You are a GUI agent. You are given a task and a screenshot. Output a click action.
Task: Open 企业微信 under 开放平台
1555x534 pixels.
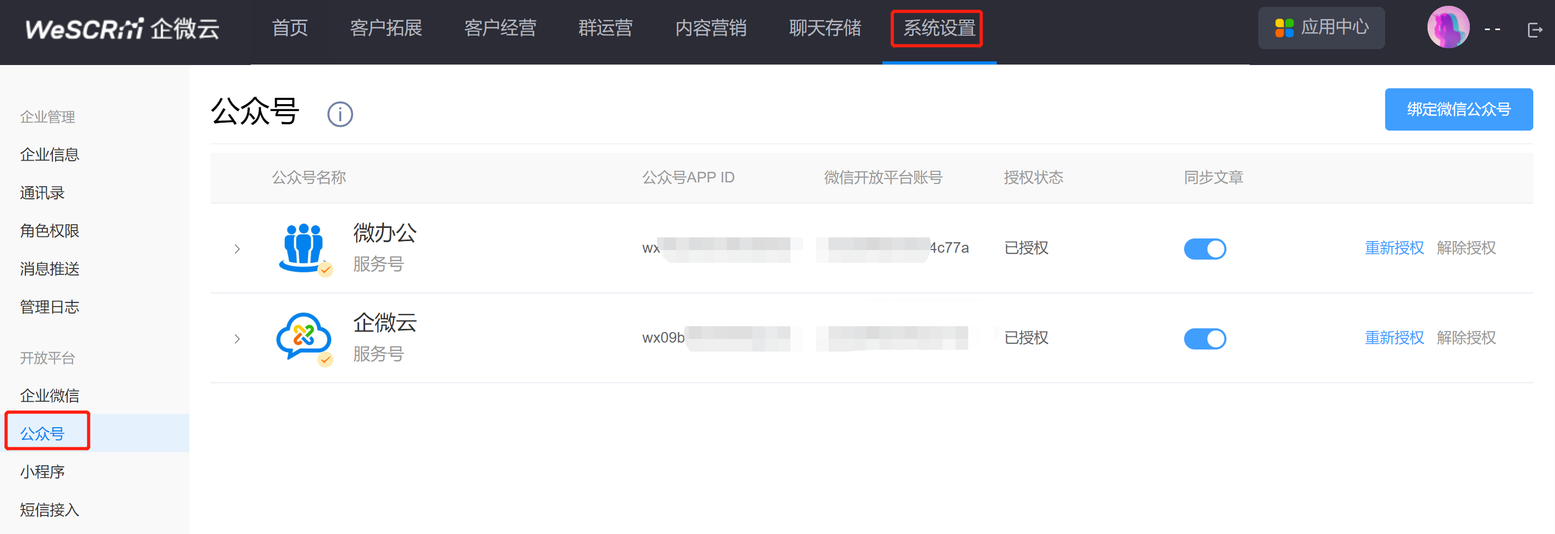[50, 395]
